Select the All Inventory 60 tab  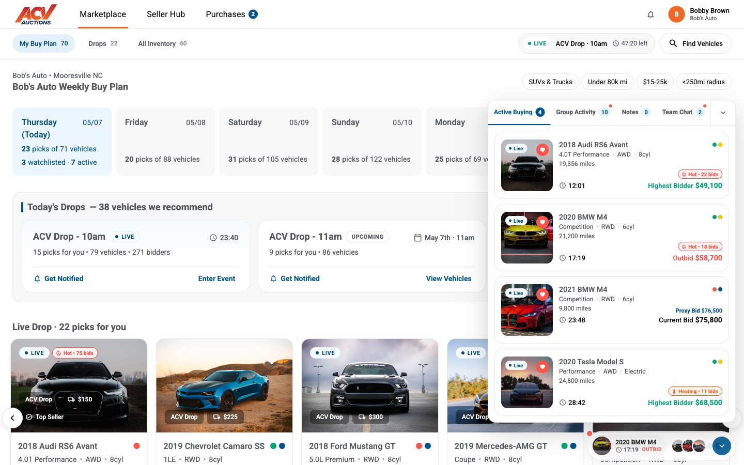[x=162, y=43]
